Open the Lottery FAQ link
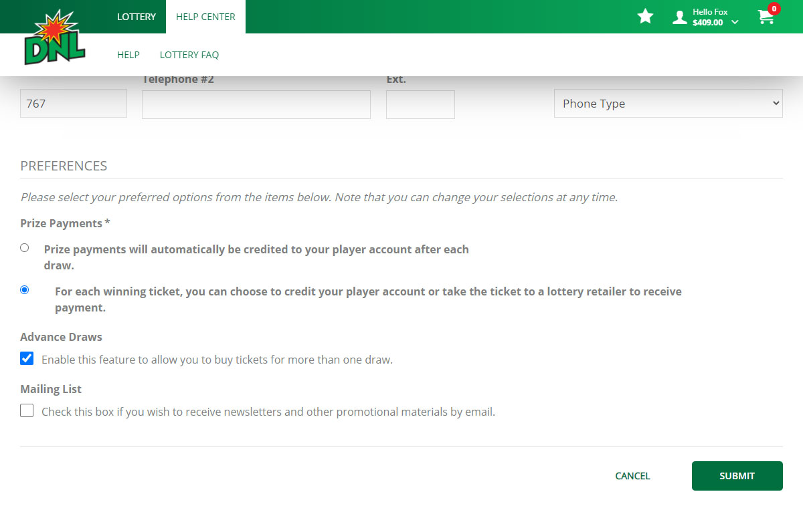 189,55
